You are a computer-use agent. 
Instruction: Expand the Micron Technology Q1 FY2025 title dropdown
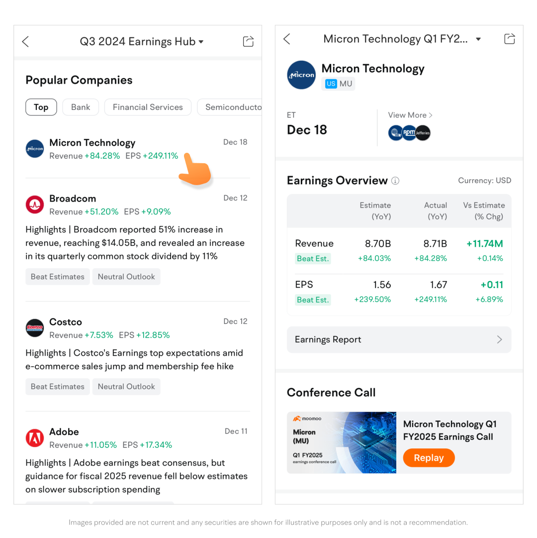pyautogui.click(x=478, y=39)
